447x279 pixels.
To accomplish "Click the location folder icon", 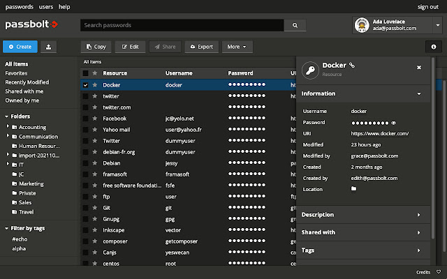I will (x=353, y=188).
